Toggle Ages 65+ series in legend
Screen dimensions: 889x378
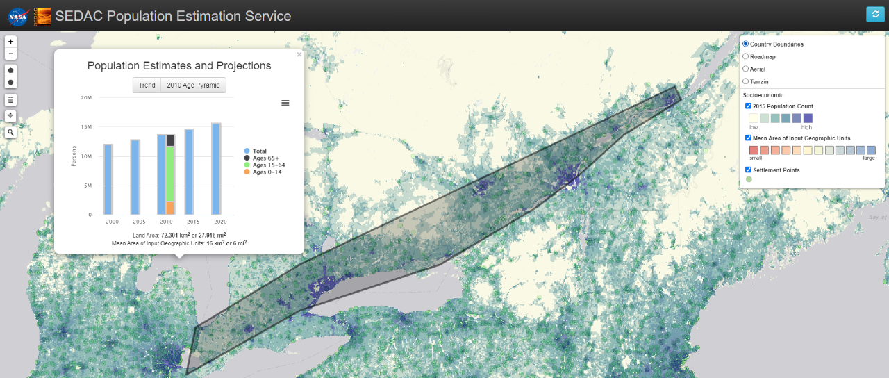261,158
